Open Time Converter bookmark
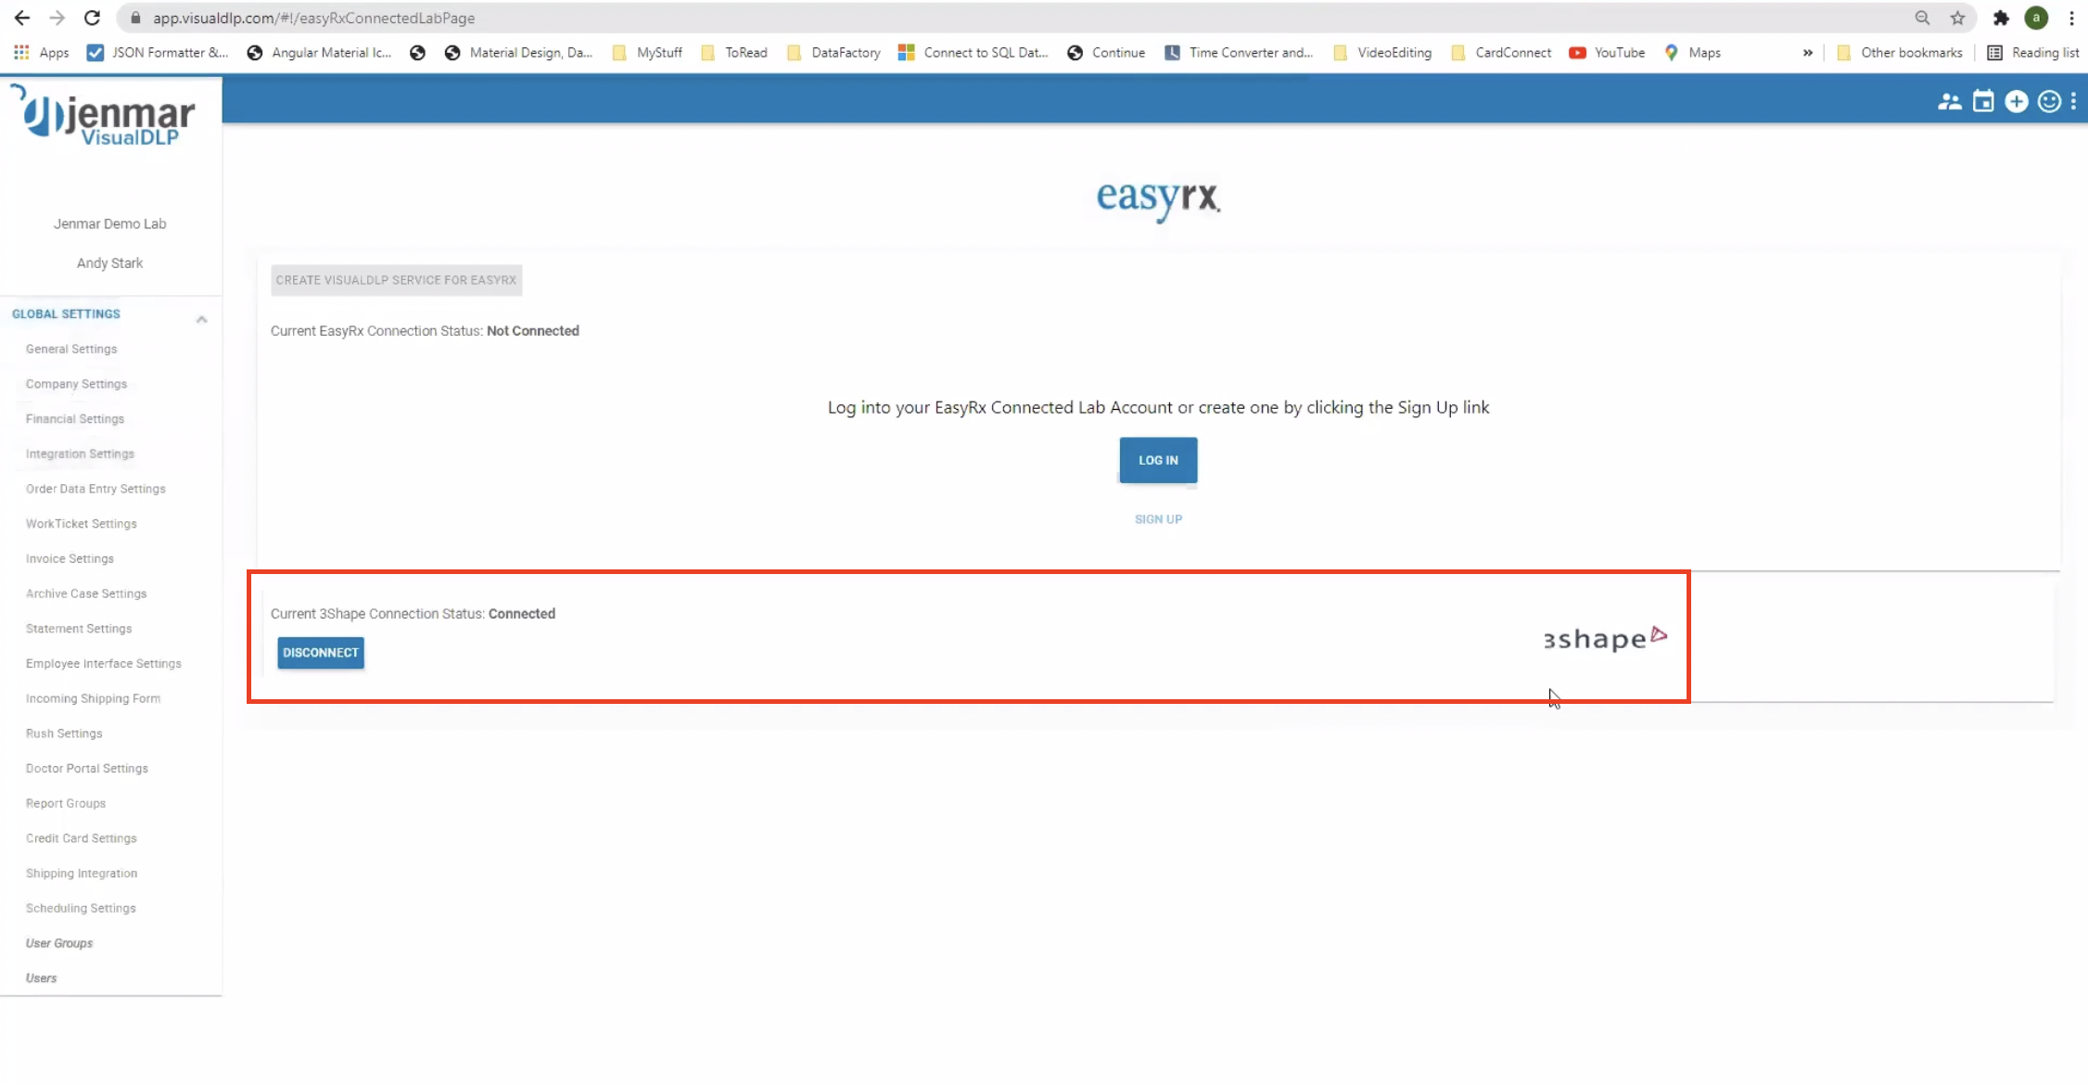 click(1239, 53)
